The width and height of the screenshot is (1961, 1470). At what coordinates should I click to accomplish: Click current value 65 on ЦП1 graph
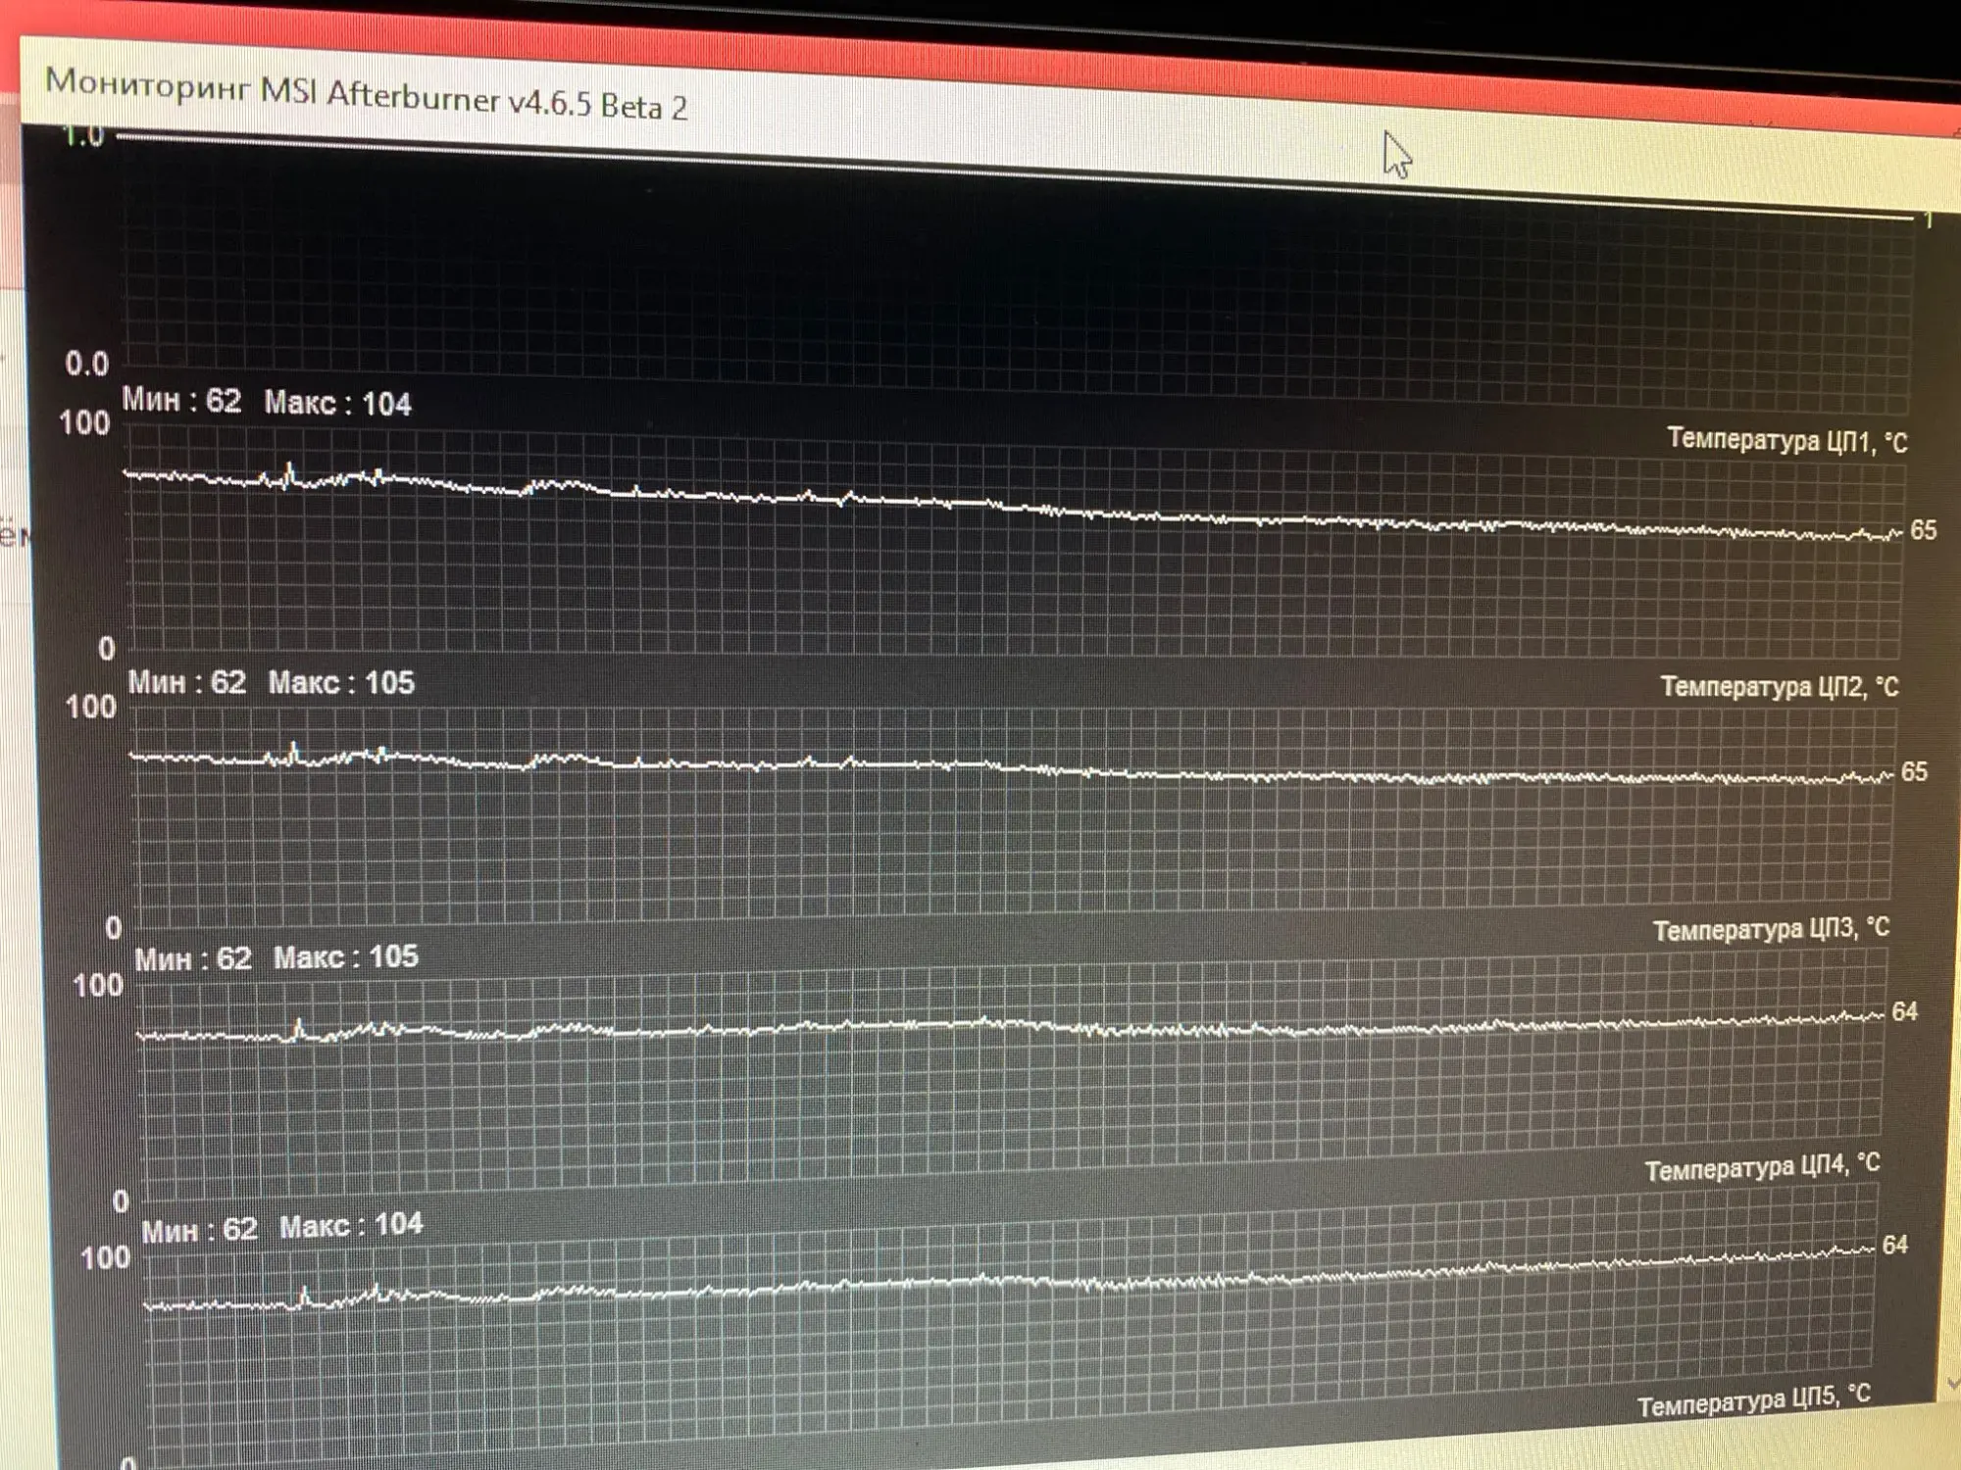(x=1923, y=530)
